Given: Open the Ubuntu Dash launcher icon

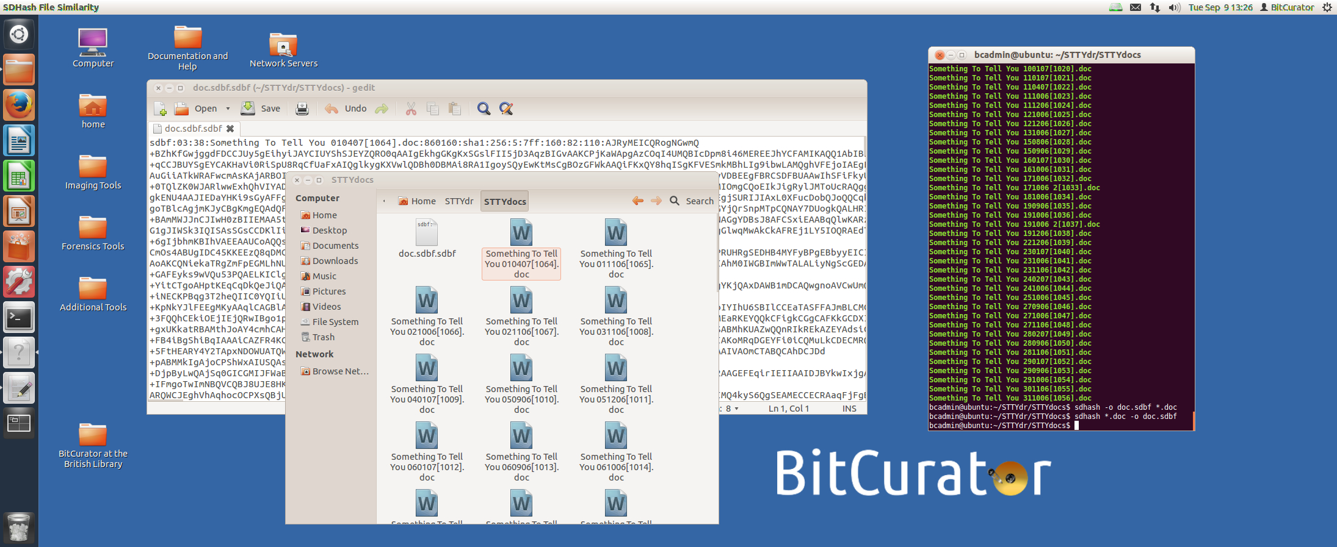Looking at the screenshot, I should point(19,34).
